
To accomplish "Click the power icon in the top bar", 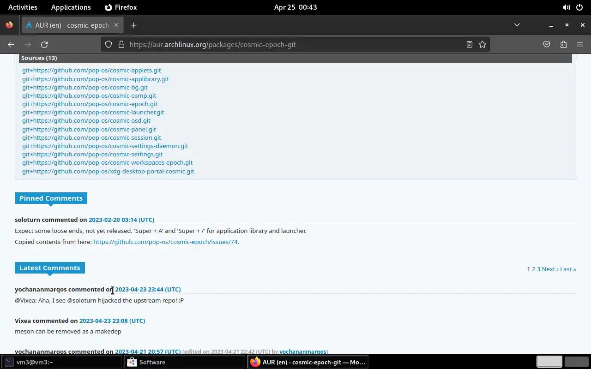I will click(579, 7).
